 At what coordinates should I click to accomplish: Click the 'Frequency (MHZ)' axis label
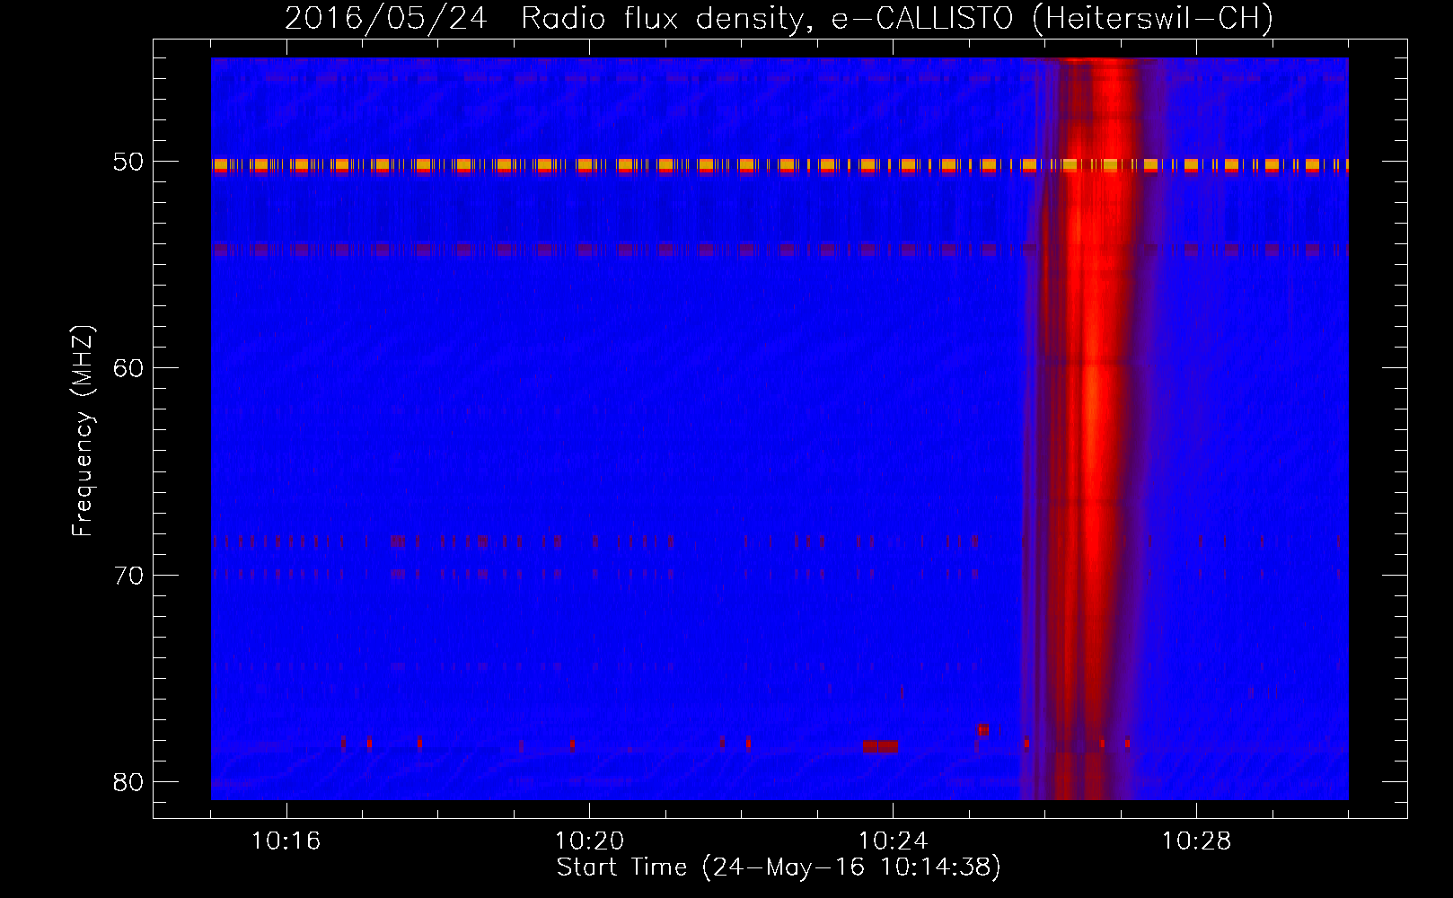pos(83,431)
